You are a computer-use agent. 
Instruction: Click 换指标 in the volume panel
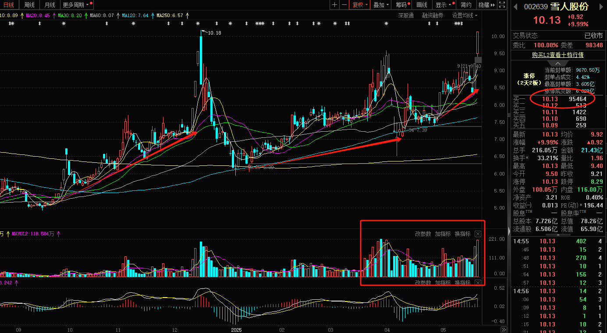point(462,234)
